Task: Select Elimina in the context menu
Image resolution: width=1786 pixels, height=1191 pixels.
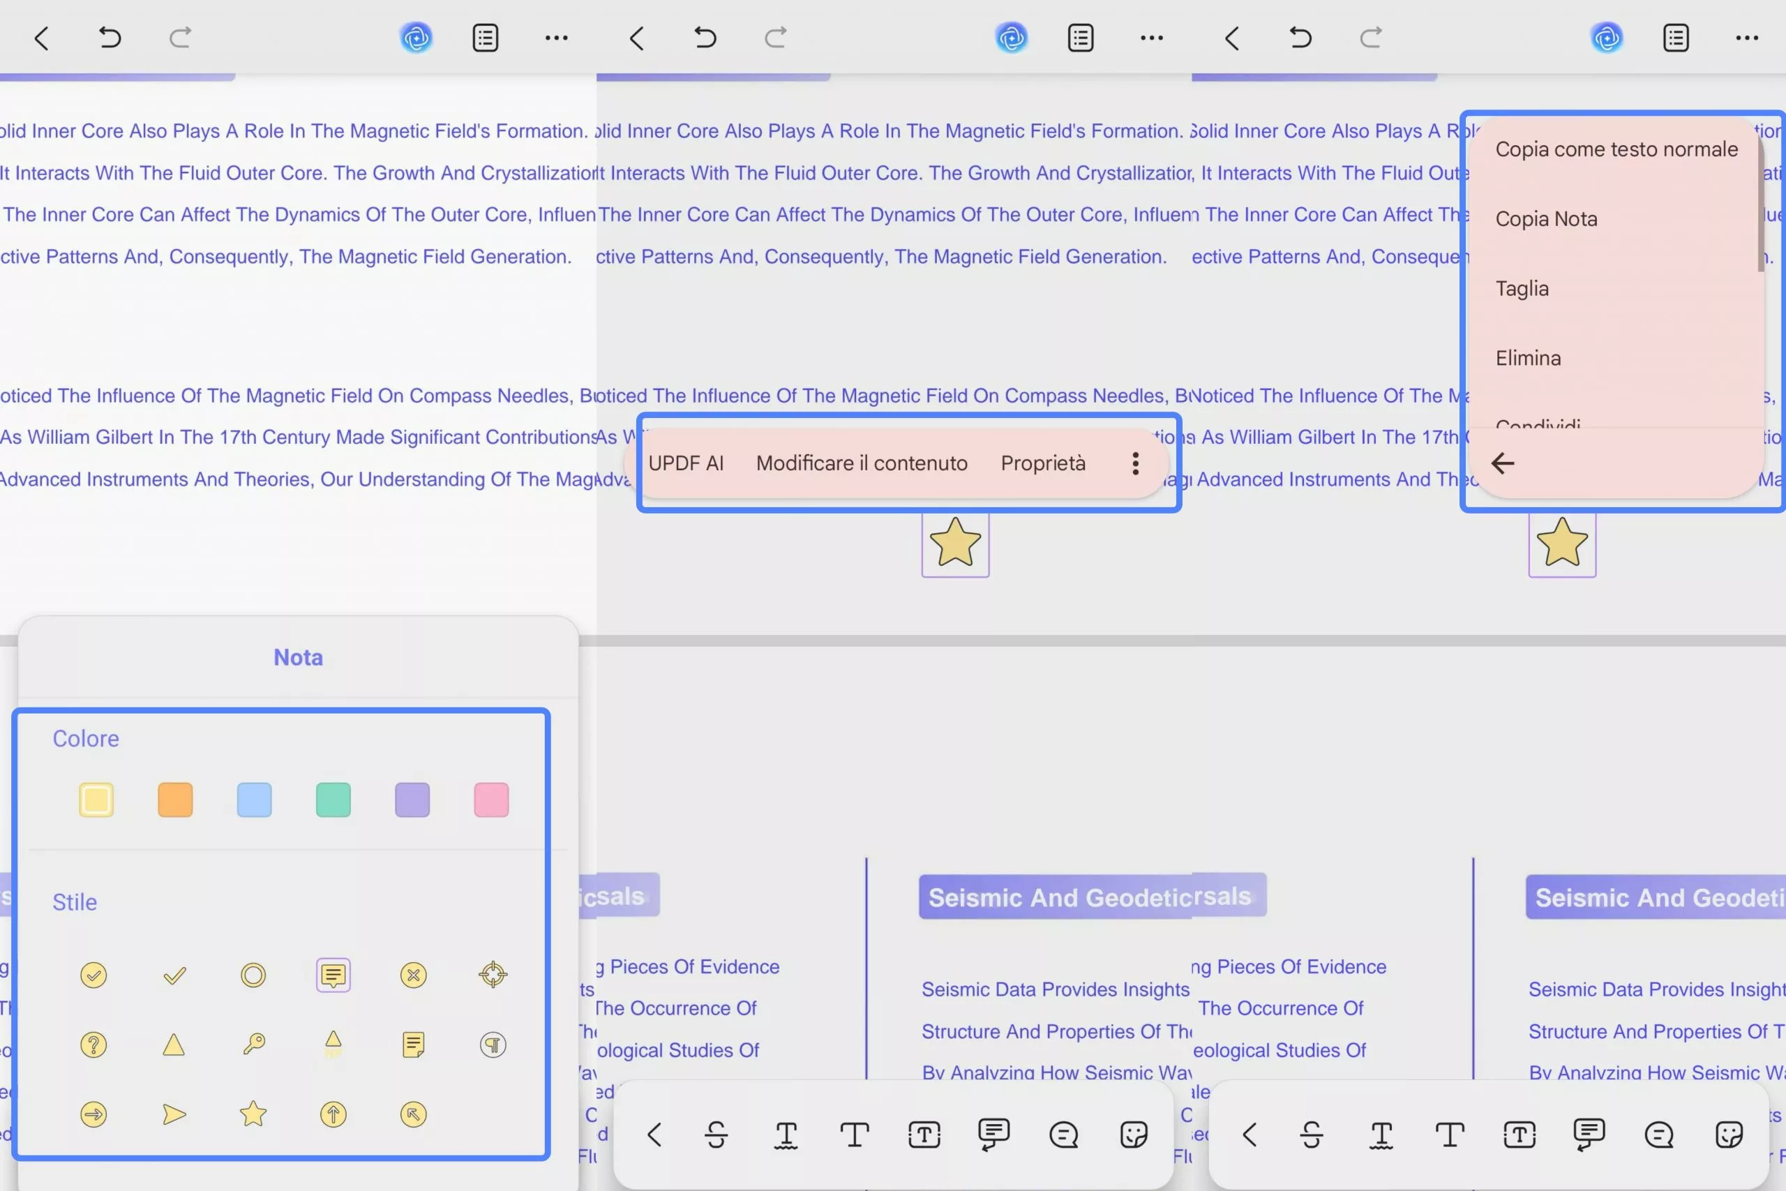Action: [x=1528, y=358]
